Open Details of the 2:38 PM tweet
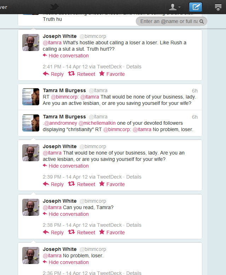Screen dimensions: 226x275 click(134, 225)
